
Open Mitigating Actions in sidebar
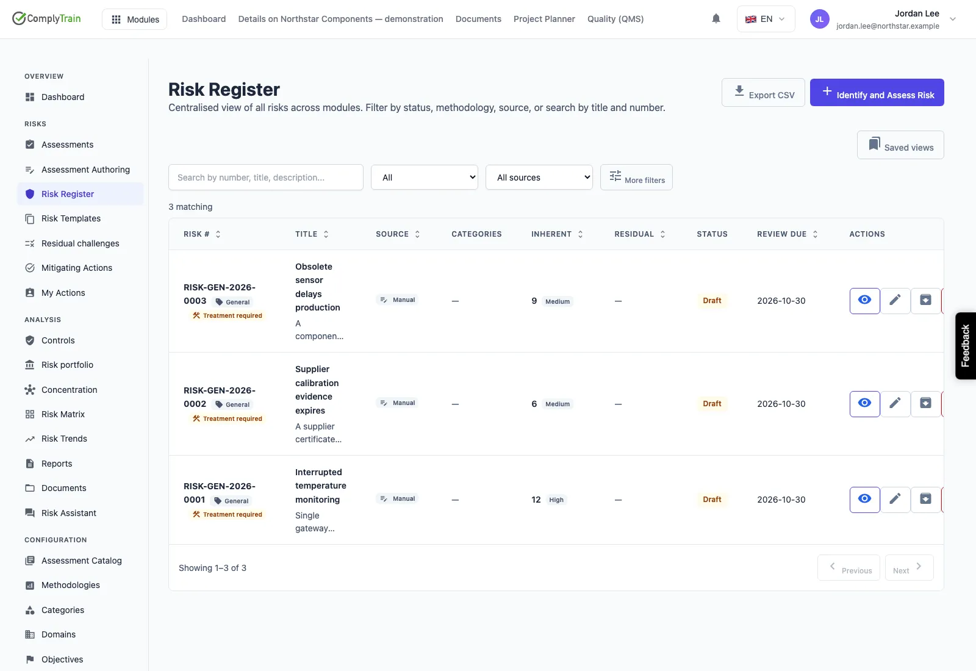click(x=81, y=268)
